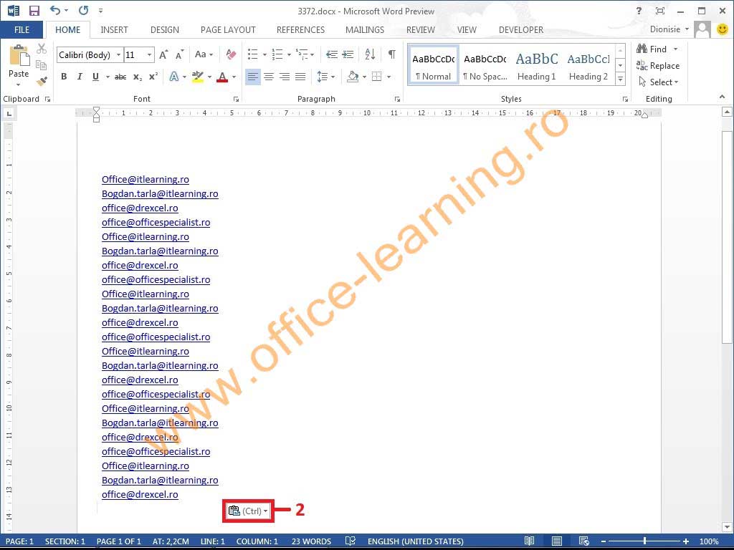Viewport: 734px width, 550px height.
Task: Click the vertical scrollbar thumb
Action: click(x=727, y=238)
